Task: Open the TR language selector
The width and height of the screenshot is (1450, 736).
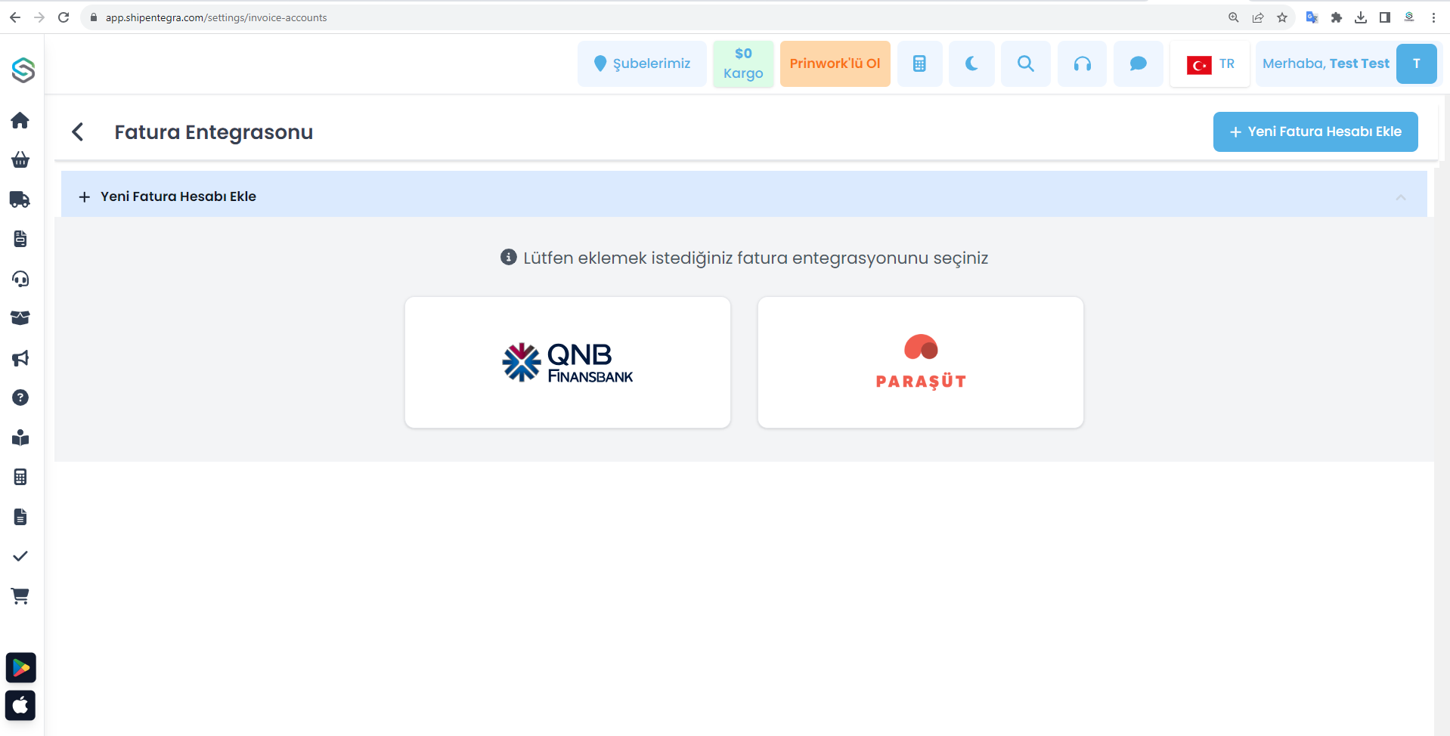Action: coord(1210,63)
